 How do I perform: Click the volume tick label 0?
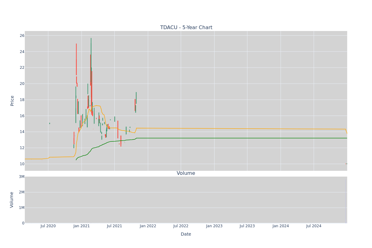click(23, 223)
